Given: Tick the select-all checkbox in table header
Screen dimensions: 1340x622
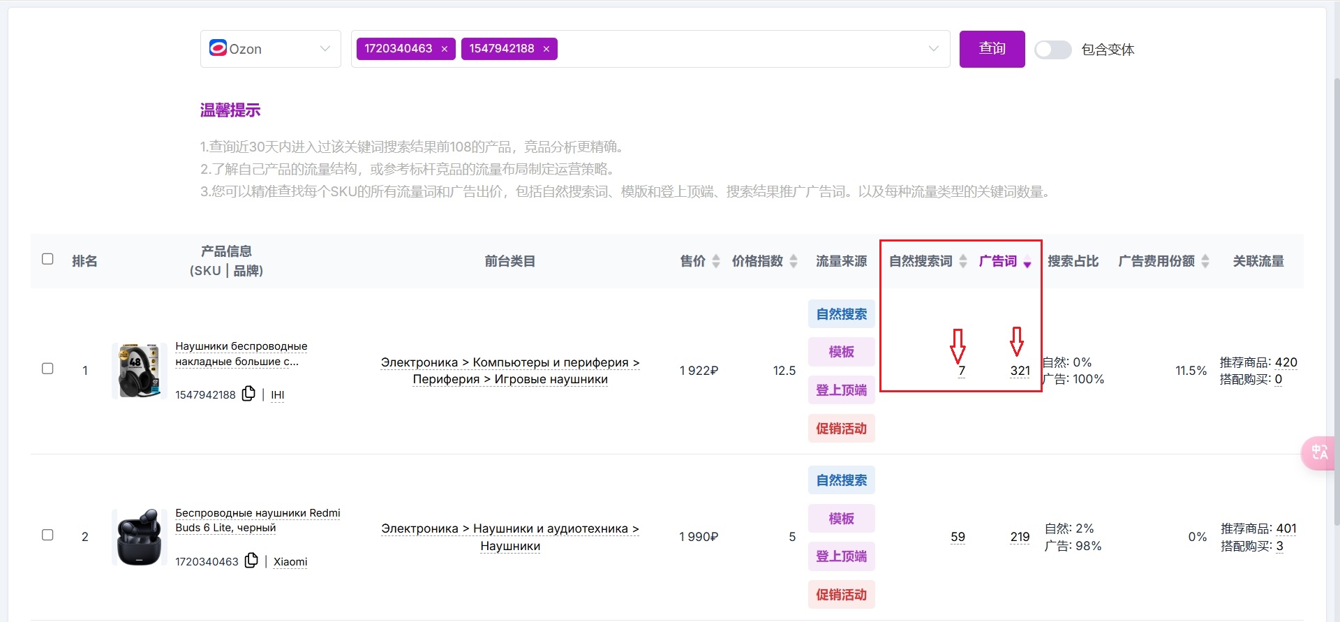Looking at the screenshot, I should coord(47,259).
